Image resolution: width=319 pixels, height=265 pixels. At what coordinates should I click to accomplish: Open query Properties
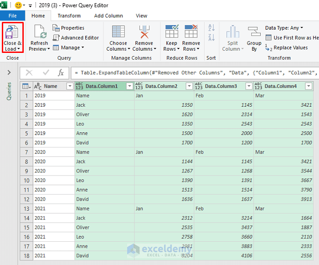pyautogui.click(x=68, y=28)
